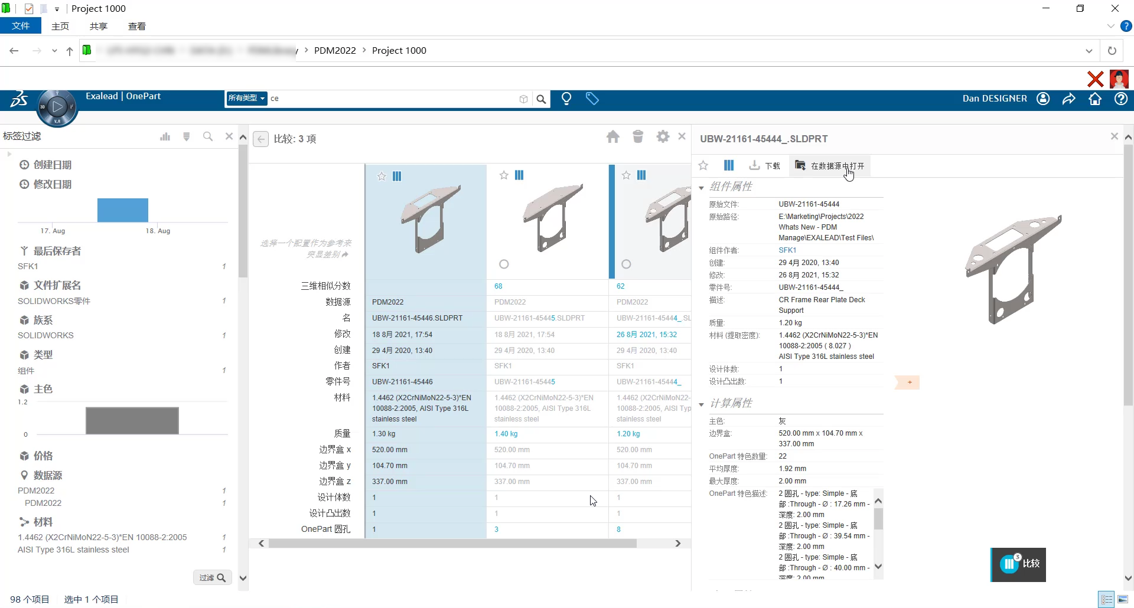The height and width of the screenshot is (608, 1134).
Task: Star the part in the details panel
Action: [x=703, y=166]
